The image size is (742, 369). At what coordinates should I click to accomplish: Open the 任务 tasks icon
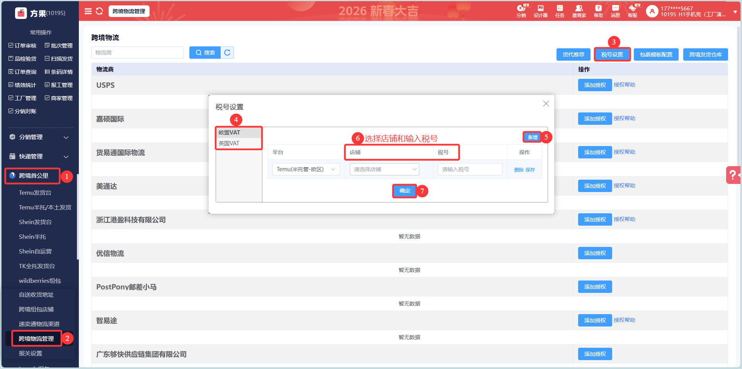[x=560, y=11]
